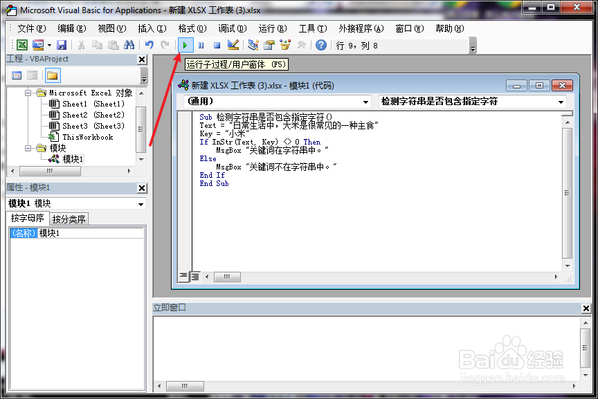Screen dimensions: 598x399
Task: Toggle Procedure View button in code window
Action: click(183, 277)
